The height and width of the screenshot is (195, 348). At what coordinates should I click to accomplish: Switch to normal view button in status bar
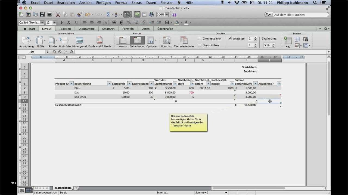(x=22, y=190)
